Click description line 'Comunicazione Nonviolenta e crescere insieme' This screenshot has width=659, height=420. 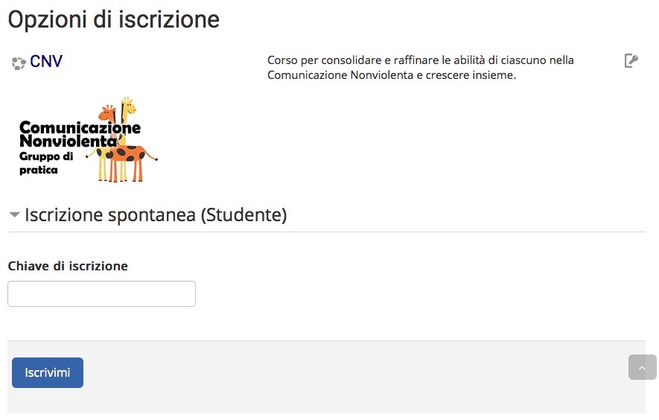coord(392,75)
